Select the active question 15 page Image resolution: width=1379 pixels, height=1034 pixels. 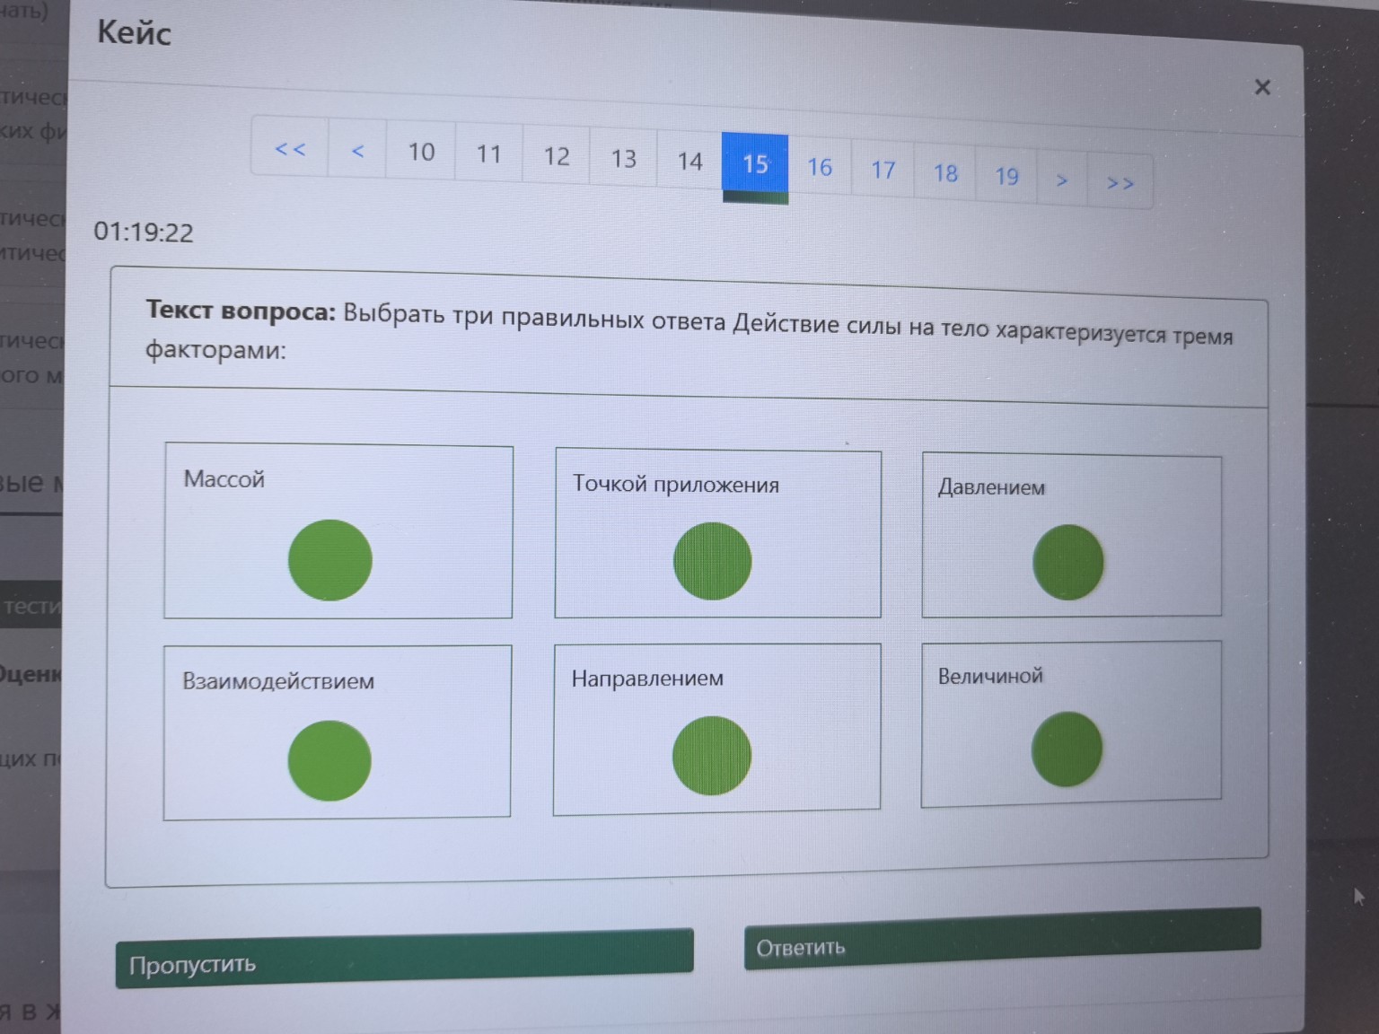click(755, 164)
